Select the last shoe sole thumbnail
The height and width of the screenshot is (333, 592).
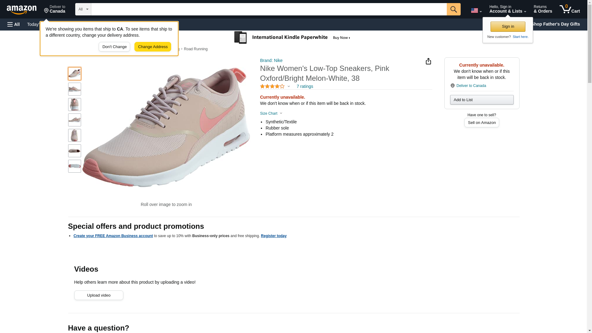click(x=75, y=166)
